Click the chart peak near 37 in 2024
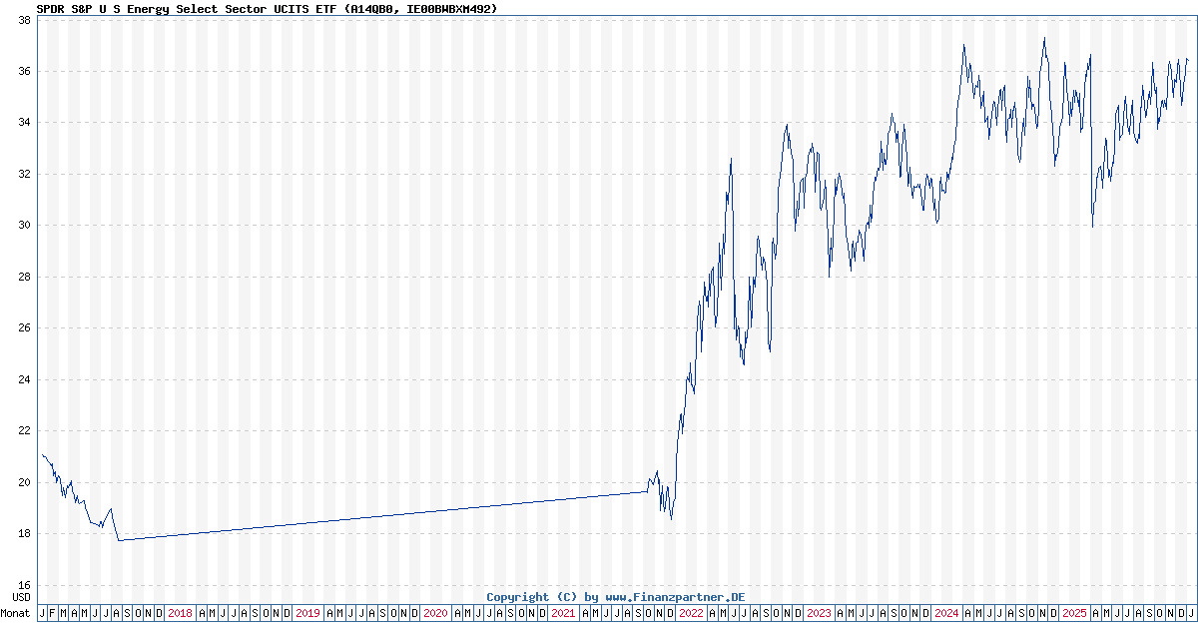This screenshot has width=1198, height=629. 1044,37
